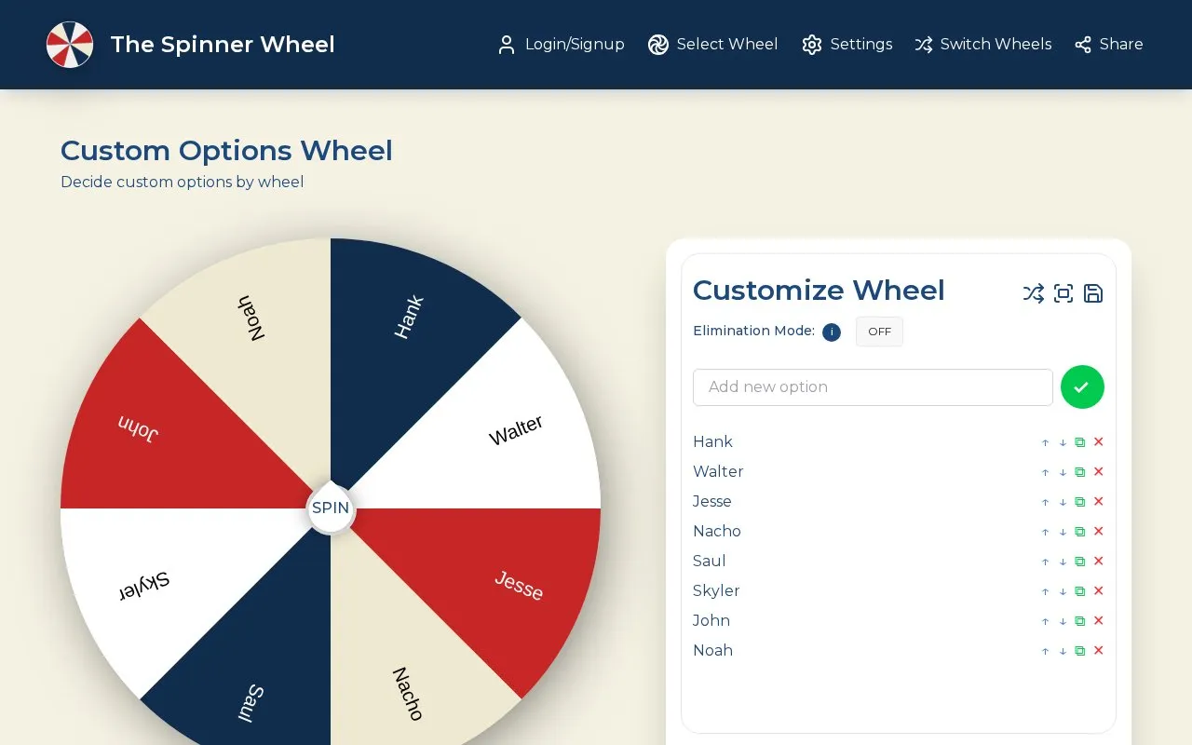Move Skyler up
1192x745 pixels.
[1045, 592]
